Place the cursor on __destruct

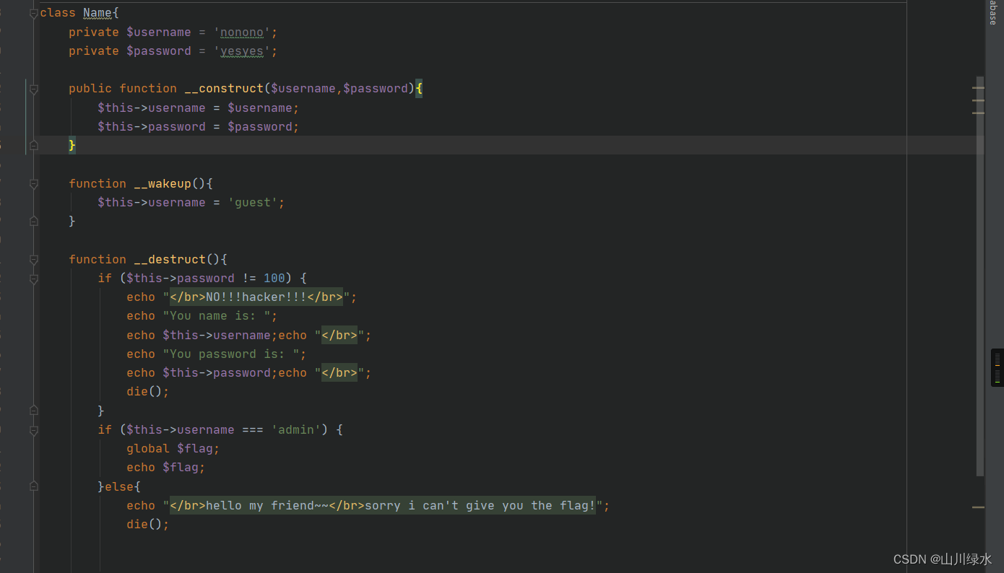pos(170,259)
